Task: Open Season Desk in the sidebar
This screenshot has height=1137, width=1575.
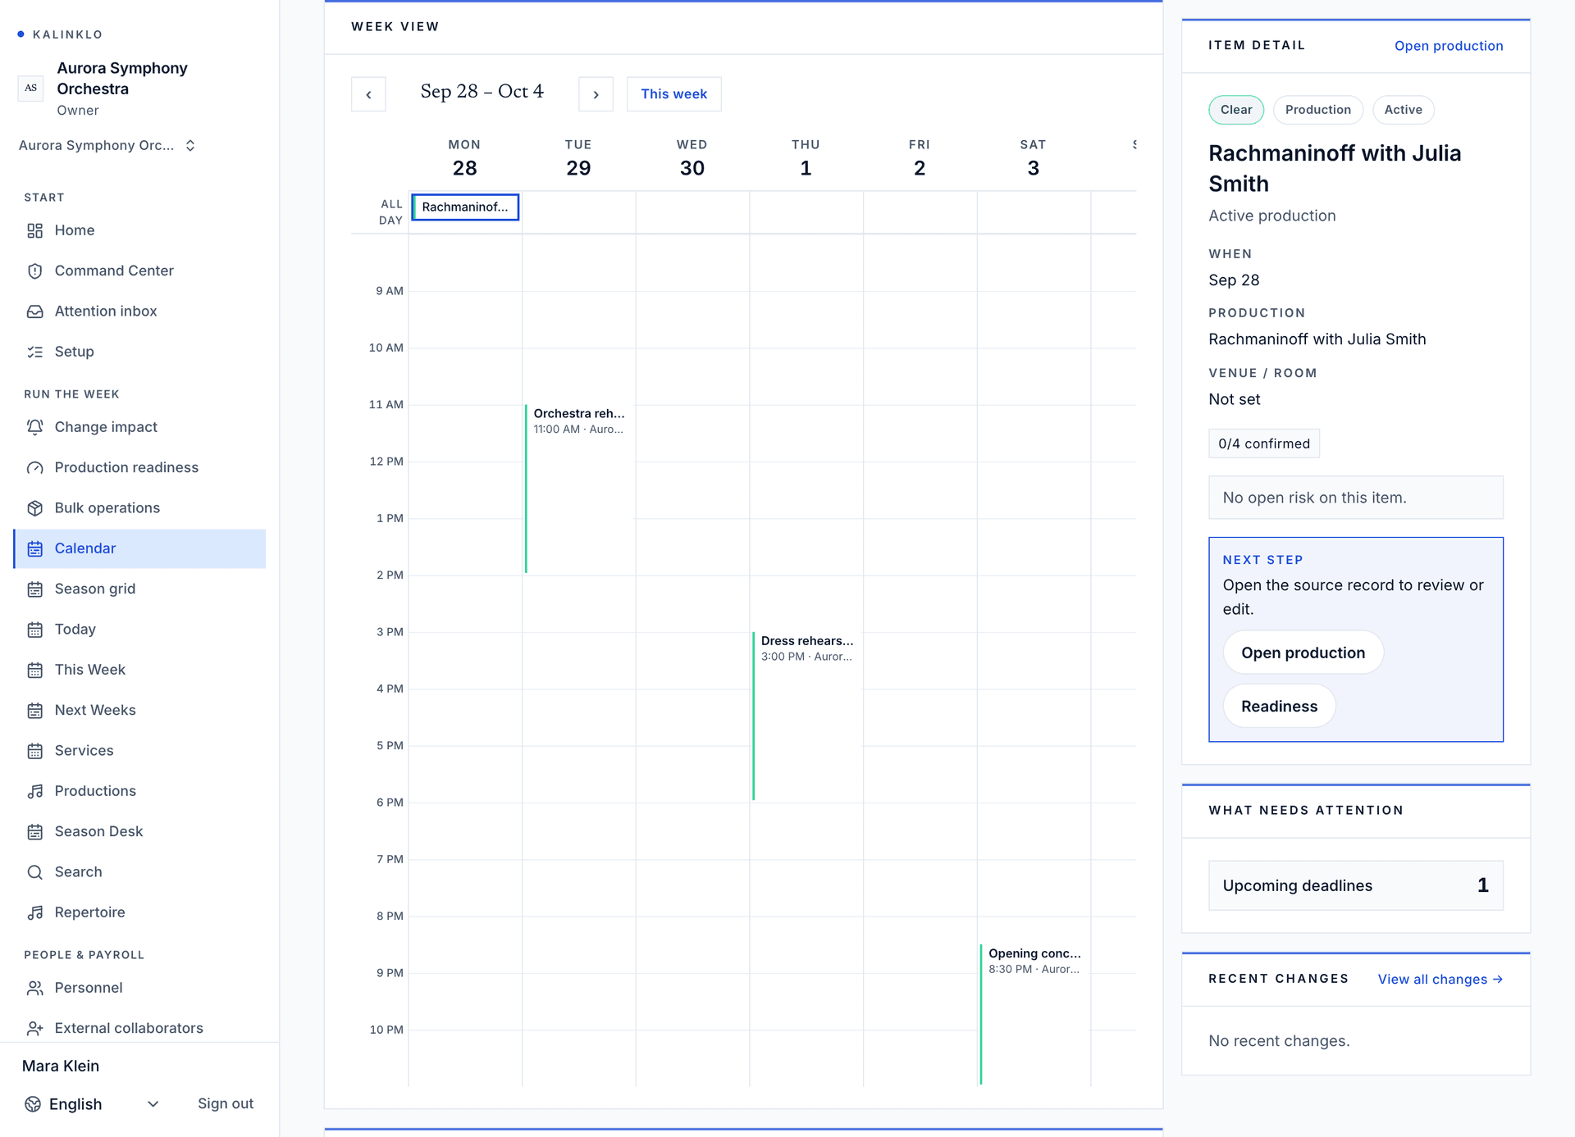Action: tap(139, 831)
